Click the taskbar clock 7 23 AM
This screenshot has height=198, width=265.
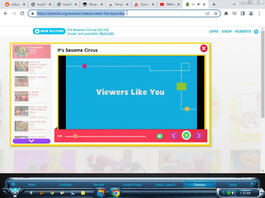pyautogui.click(x=245, y=193)
